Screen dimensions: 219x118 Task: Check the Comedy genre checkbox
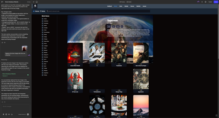coord(43,28)
